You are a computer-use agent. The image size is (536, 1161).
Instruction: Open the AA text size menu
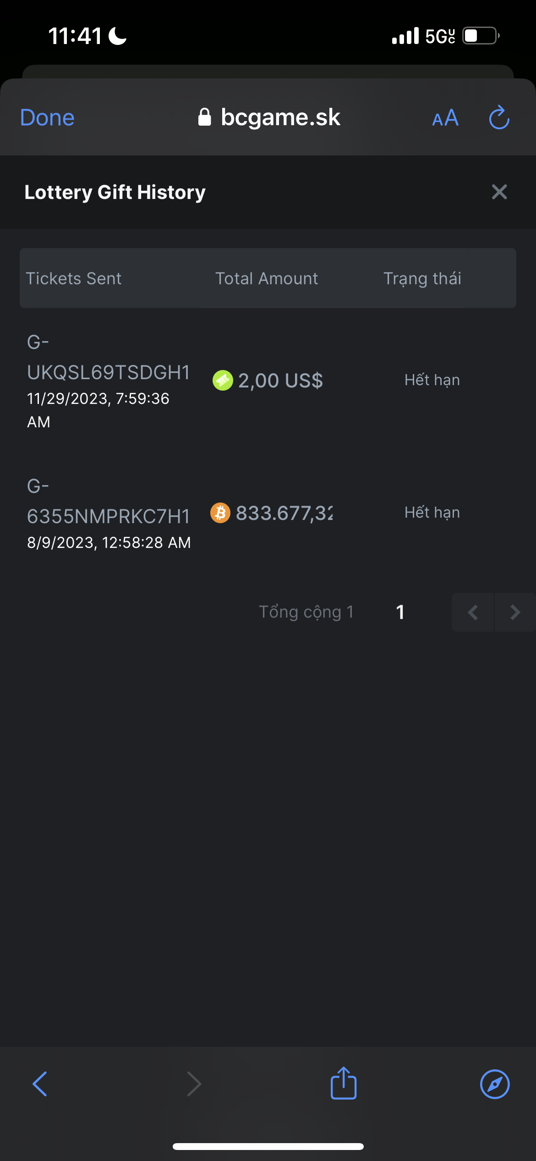coord(445,118)
